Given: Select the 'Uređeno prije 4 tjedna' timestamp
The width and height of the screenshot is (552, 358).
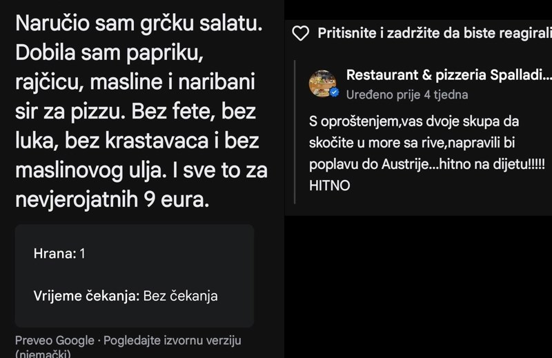Looking at the screenshot, I should pyautogui.click(x=407, y=95).
